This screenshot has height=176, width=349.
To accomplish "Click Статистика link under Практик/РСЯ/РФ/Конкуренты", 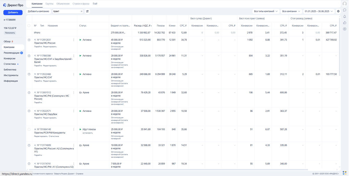I will pos(54,136).
